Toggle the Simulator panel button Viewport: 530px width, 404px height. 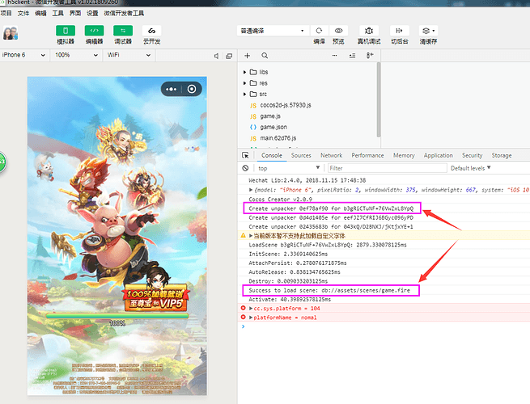tap(66, 31)
